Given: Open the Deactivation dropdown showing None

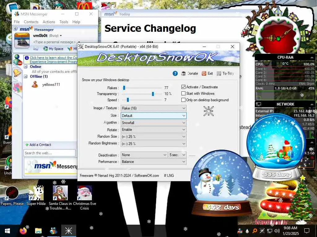Looking at the screenshot, I should click(x=144, y=155).
